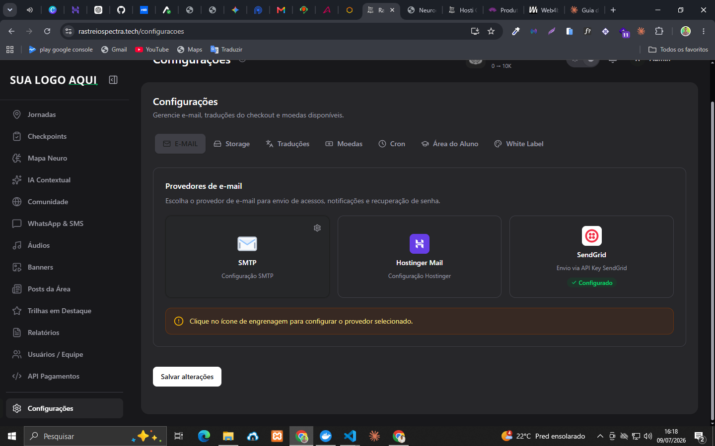
Task: Bookmark this page with star icon
Action: 491,31
